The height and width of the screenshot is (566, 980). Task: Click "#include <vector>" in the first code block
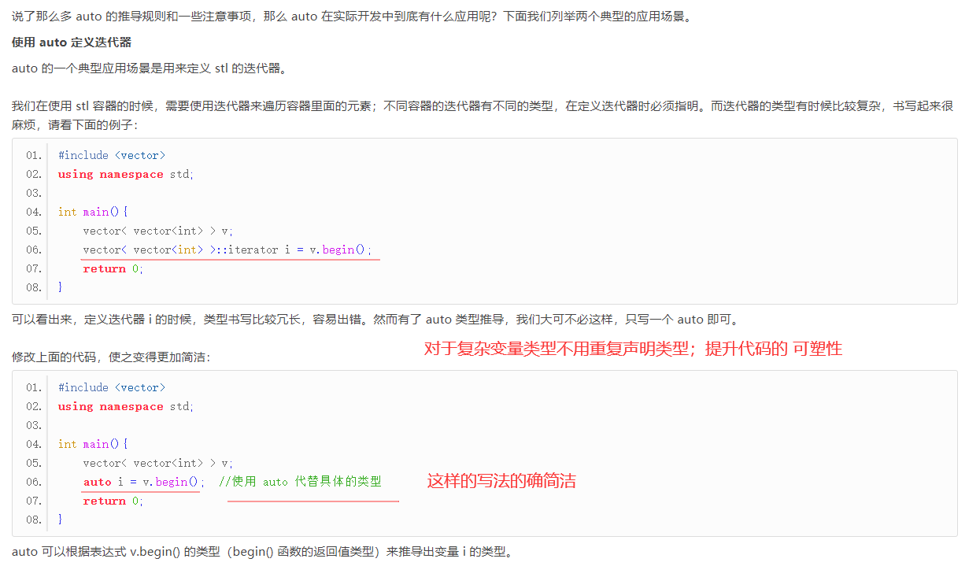tap(112, 155)
